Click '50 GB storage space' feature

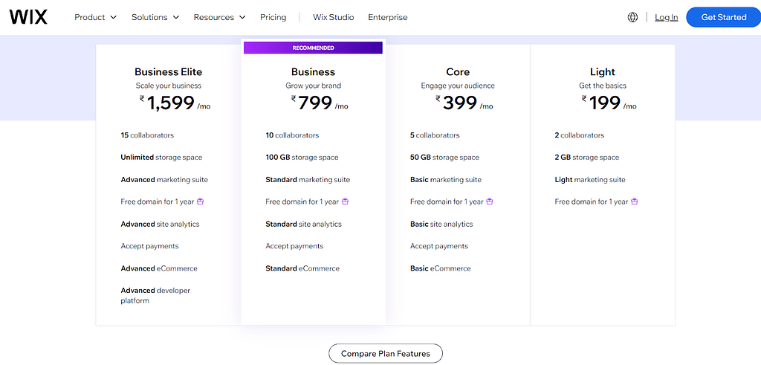tap(444, 158)
